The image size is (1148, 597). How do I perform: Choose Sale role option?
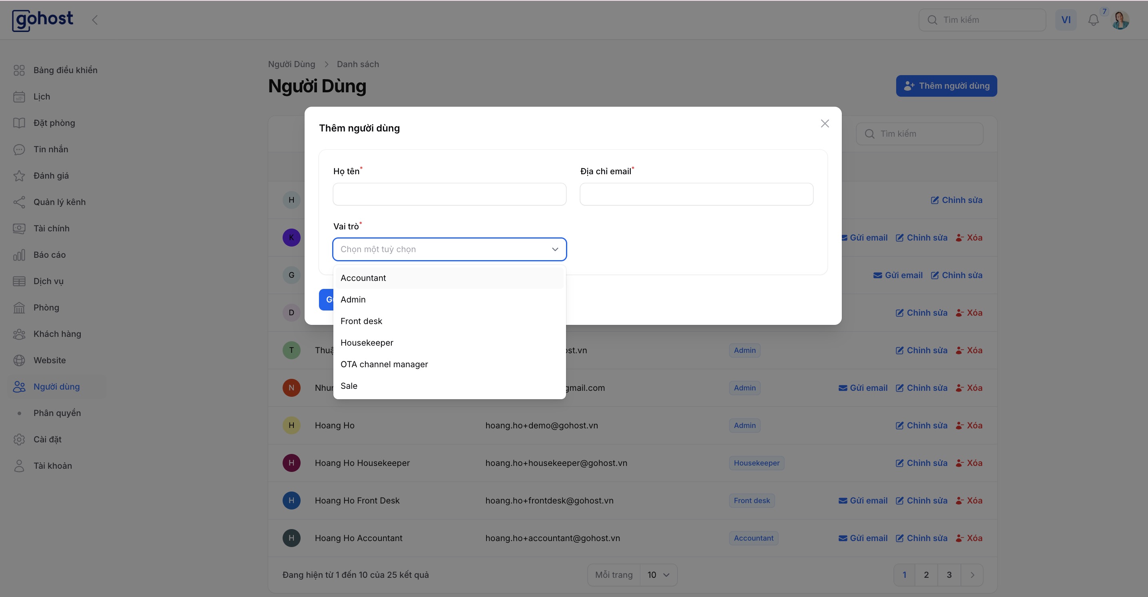click(449, 386)
